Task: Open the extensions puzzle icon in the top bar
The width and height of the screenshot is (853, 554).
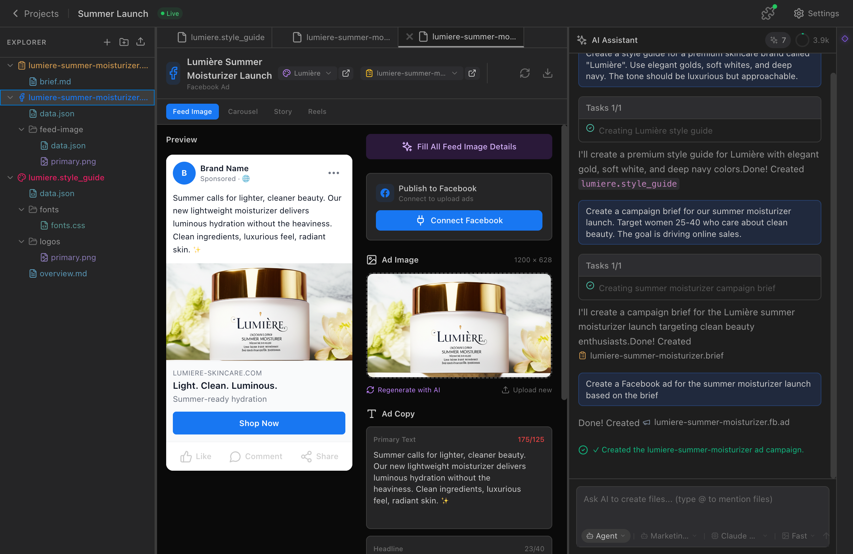Action: pyautogui.click(x=768, y=13)
